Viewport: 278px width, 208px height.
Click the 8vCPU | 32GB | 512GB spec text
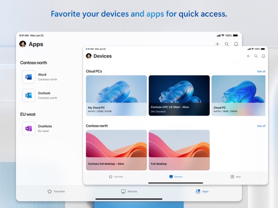(100, 111)
